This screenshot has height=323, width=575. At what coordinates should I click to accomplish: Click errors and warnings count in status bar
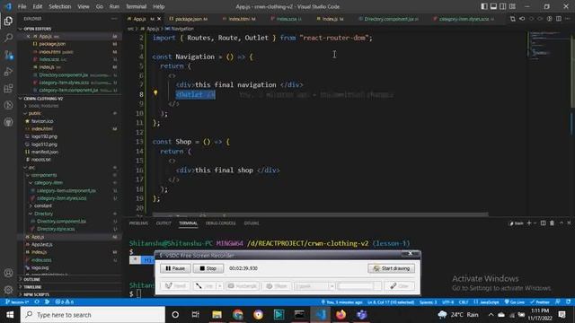coord(65,302)
